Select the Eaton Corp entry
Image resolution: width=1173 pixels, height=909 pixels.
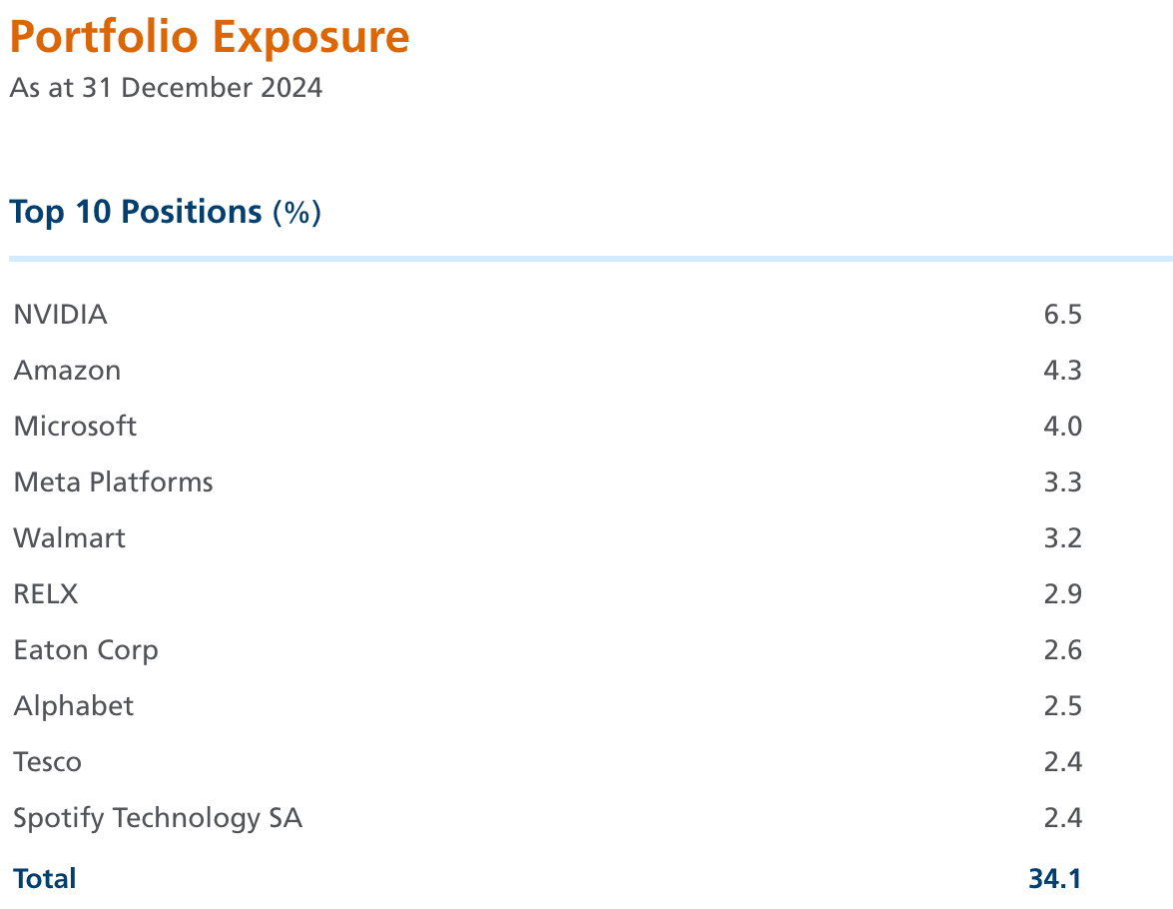[x=86, y=650]
